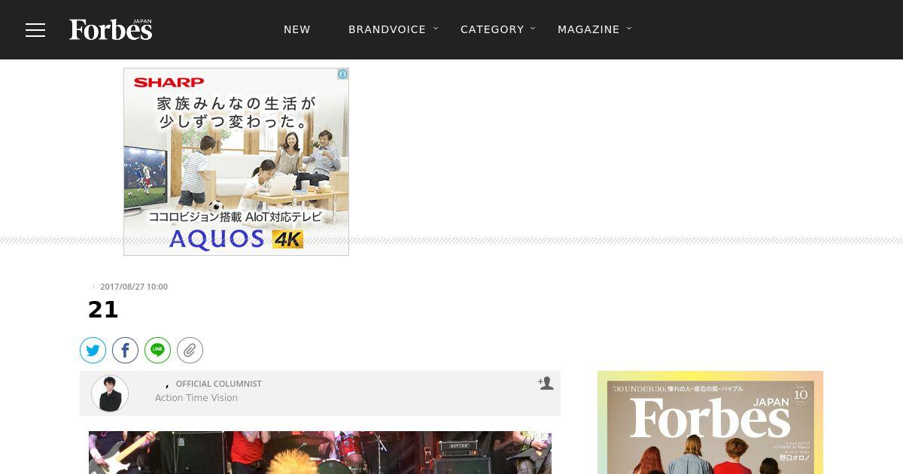
Task: Open the hamburger menu
Action: [x=35, y=30]
